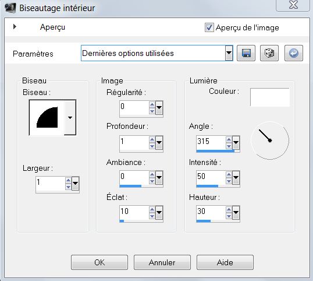This screenshot has width=313, height=281.
Task: Increase Angle value with up arrow
Action: 229,139
